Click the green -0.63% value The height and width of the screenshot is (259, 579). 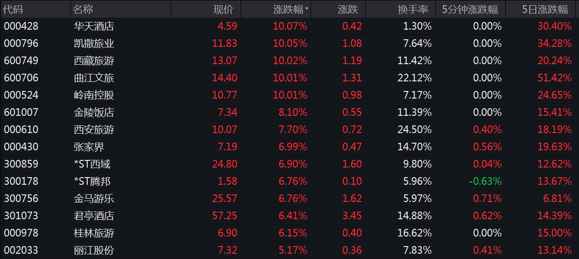tap(486, 181)
